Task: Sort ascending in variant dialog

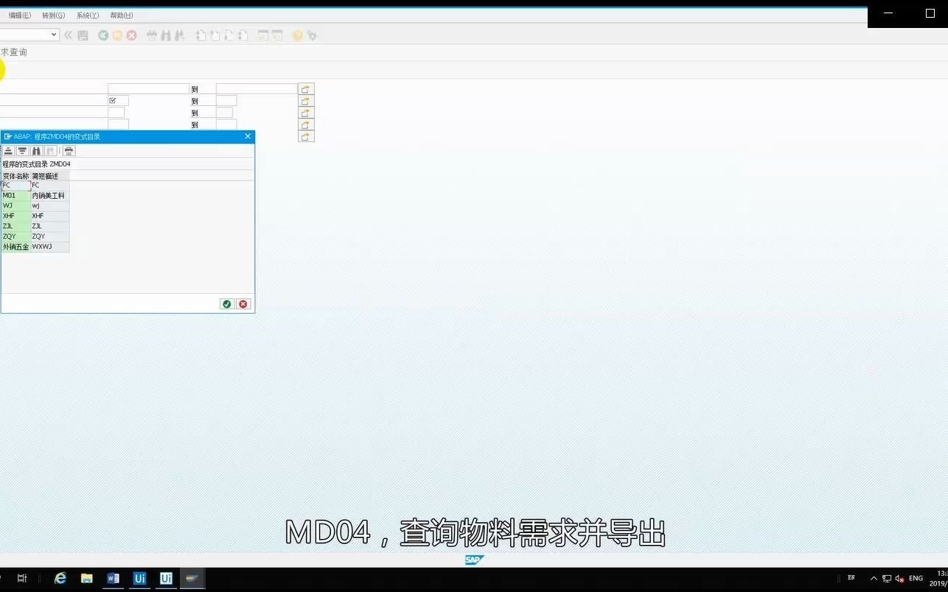Action: (8, 150)
